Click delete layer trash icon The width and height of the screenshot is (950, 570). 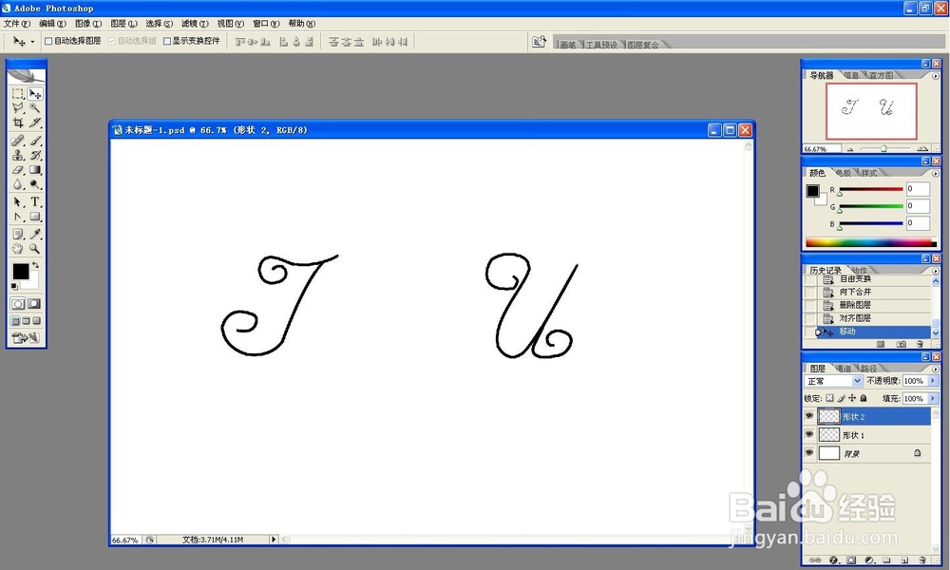922,560
